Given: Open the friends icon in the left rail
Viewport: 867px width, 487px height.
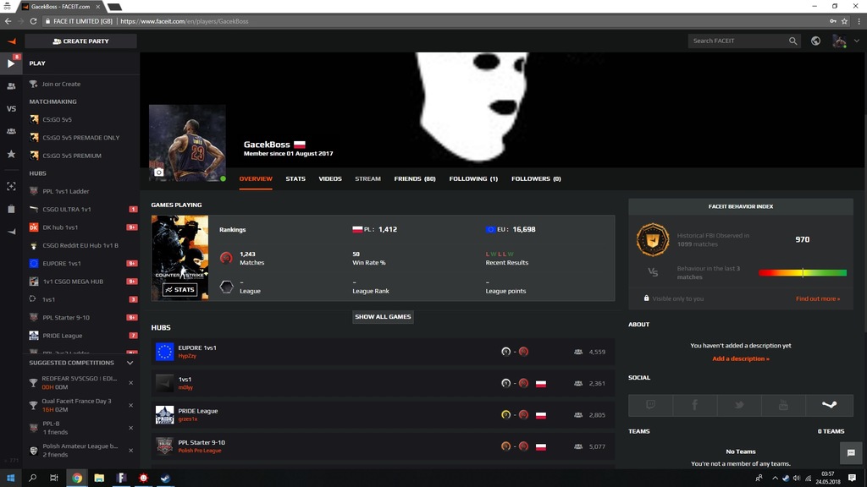Looking at the screenshot, I should (11, 86).
